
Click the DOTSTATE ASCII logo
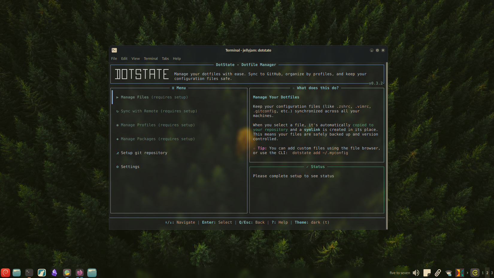point(142,74)
